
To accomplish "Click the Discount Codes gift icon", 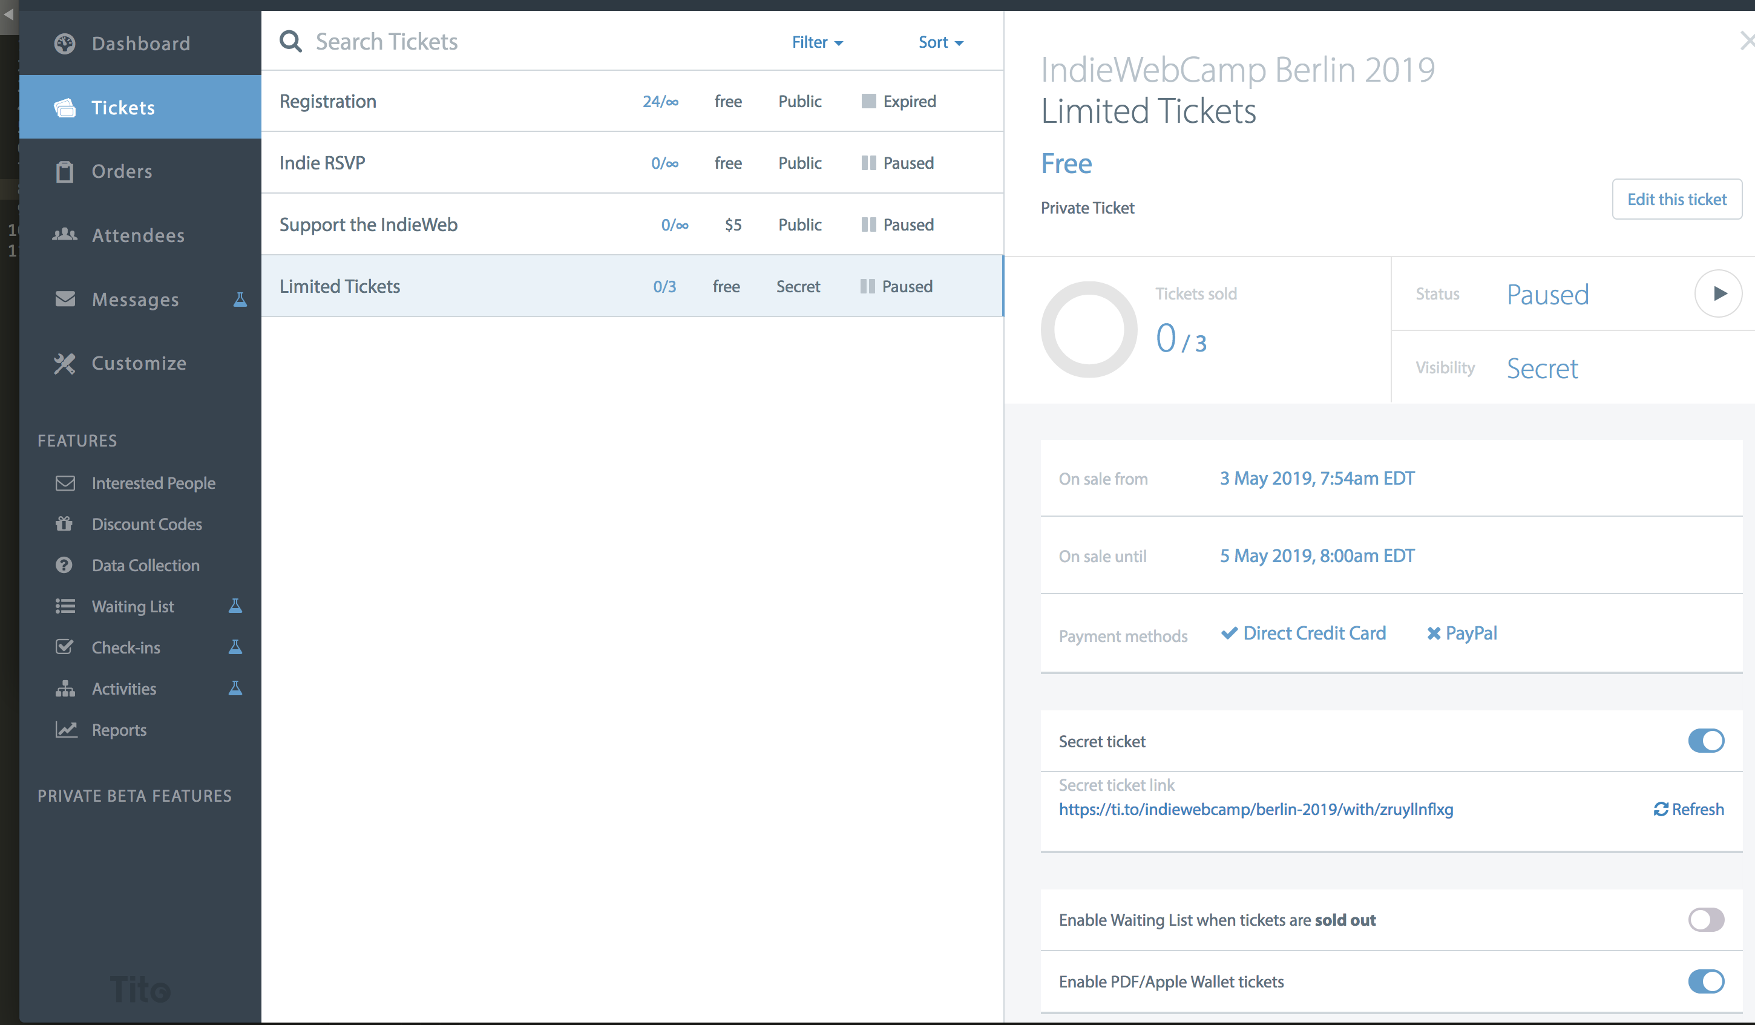I will tap(64, 523).
